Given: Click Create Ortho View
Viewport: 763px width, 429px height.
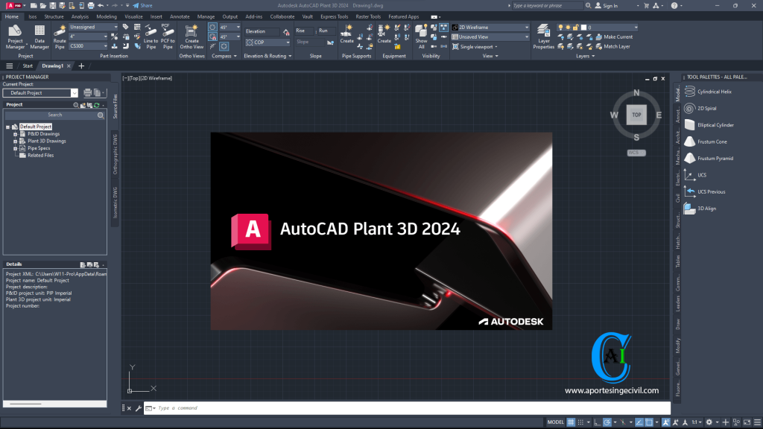Looking at the screenshot, I should click(x=191, y=36).
